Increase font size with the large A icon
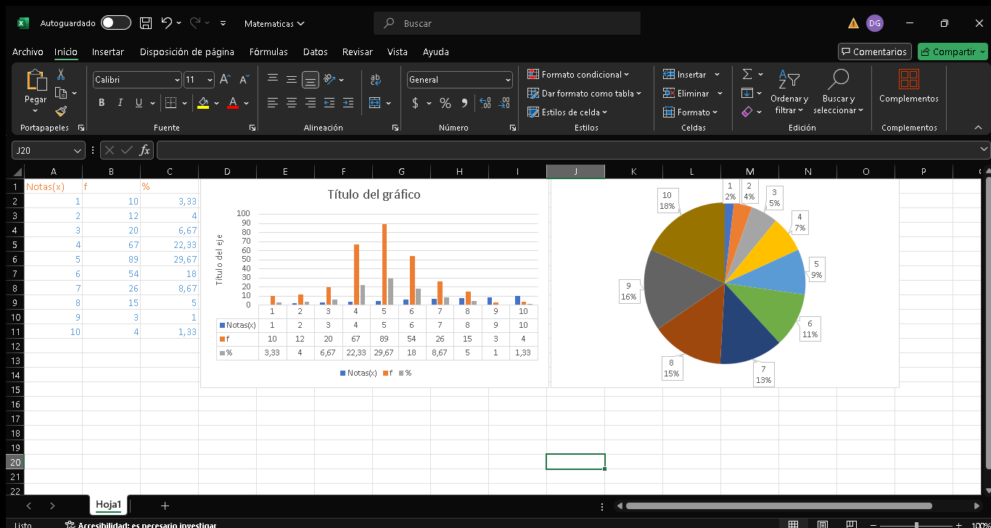Image resolution: width=991 pixels, height=528 pixels. click(225, 80)
